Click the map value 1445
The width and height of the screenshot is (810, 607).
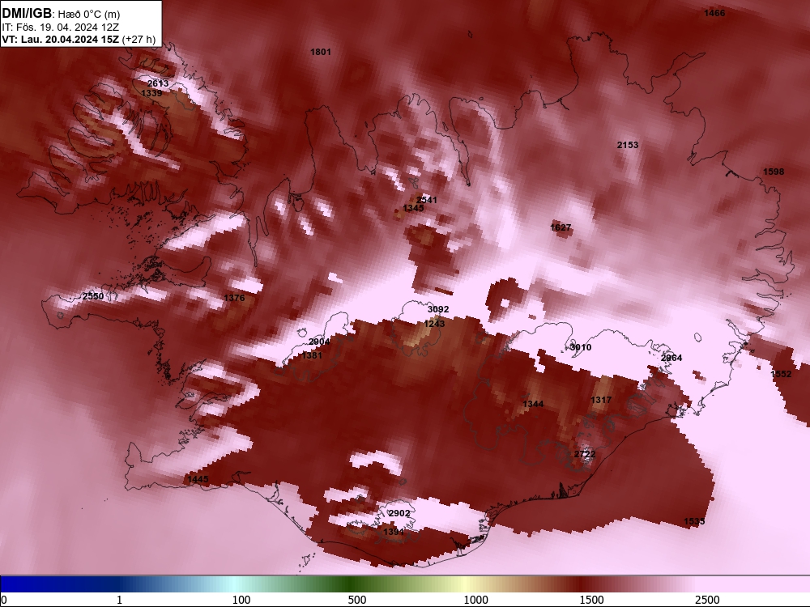198,479
